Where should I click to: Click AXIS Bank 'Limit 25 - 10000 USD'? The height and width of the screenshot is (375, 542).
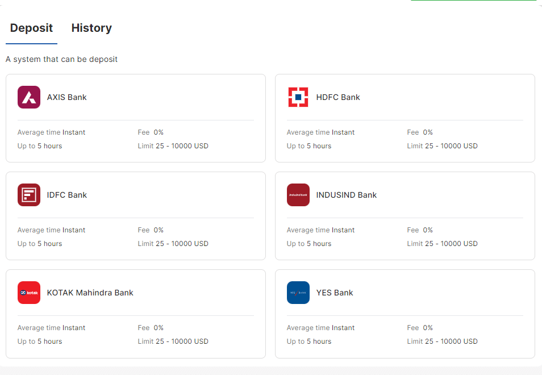pos(173,146)
